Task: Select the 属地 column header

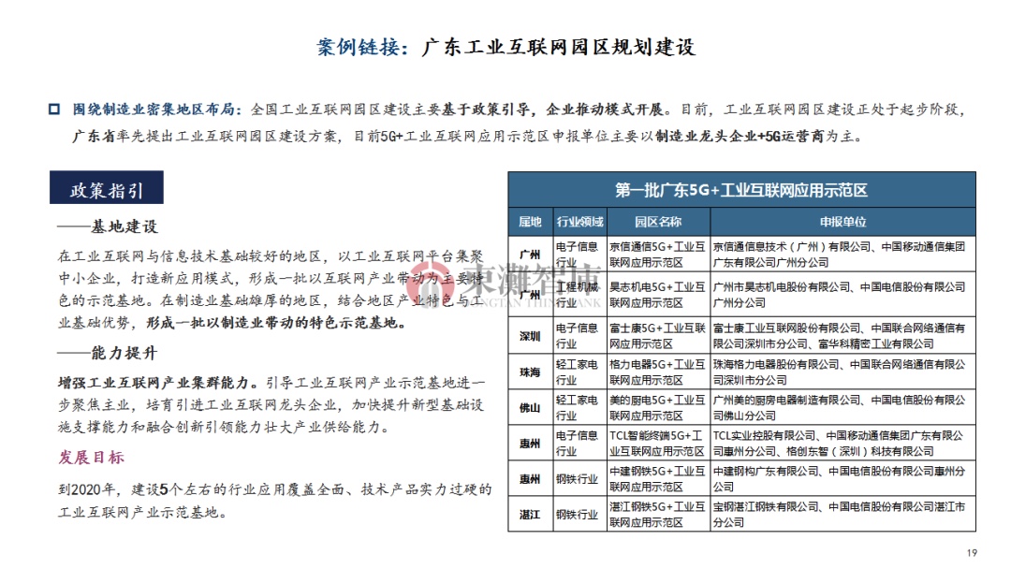Action: (530, 223)
